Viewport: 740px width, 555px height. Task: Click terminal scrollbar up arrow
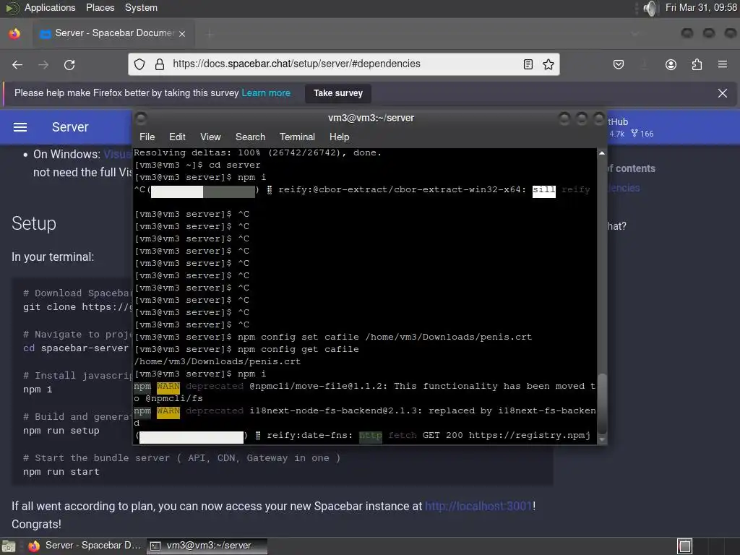point(602,153)
